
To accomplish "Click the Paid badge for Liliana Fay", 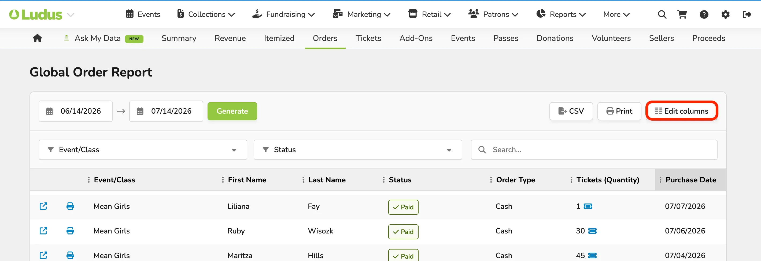I will pyautogui.click(x=403, y=207).
